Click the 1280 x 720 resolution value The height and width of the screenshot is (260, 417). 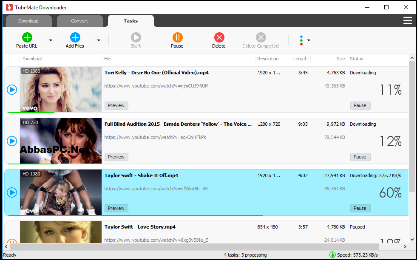pyautogui.click(x=269, y=124)
